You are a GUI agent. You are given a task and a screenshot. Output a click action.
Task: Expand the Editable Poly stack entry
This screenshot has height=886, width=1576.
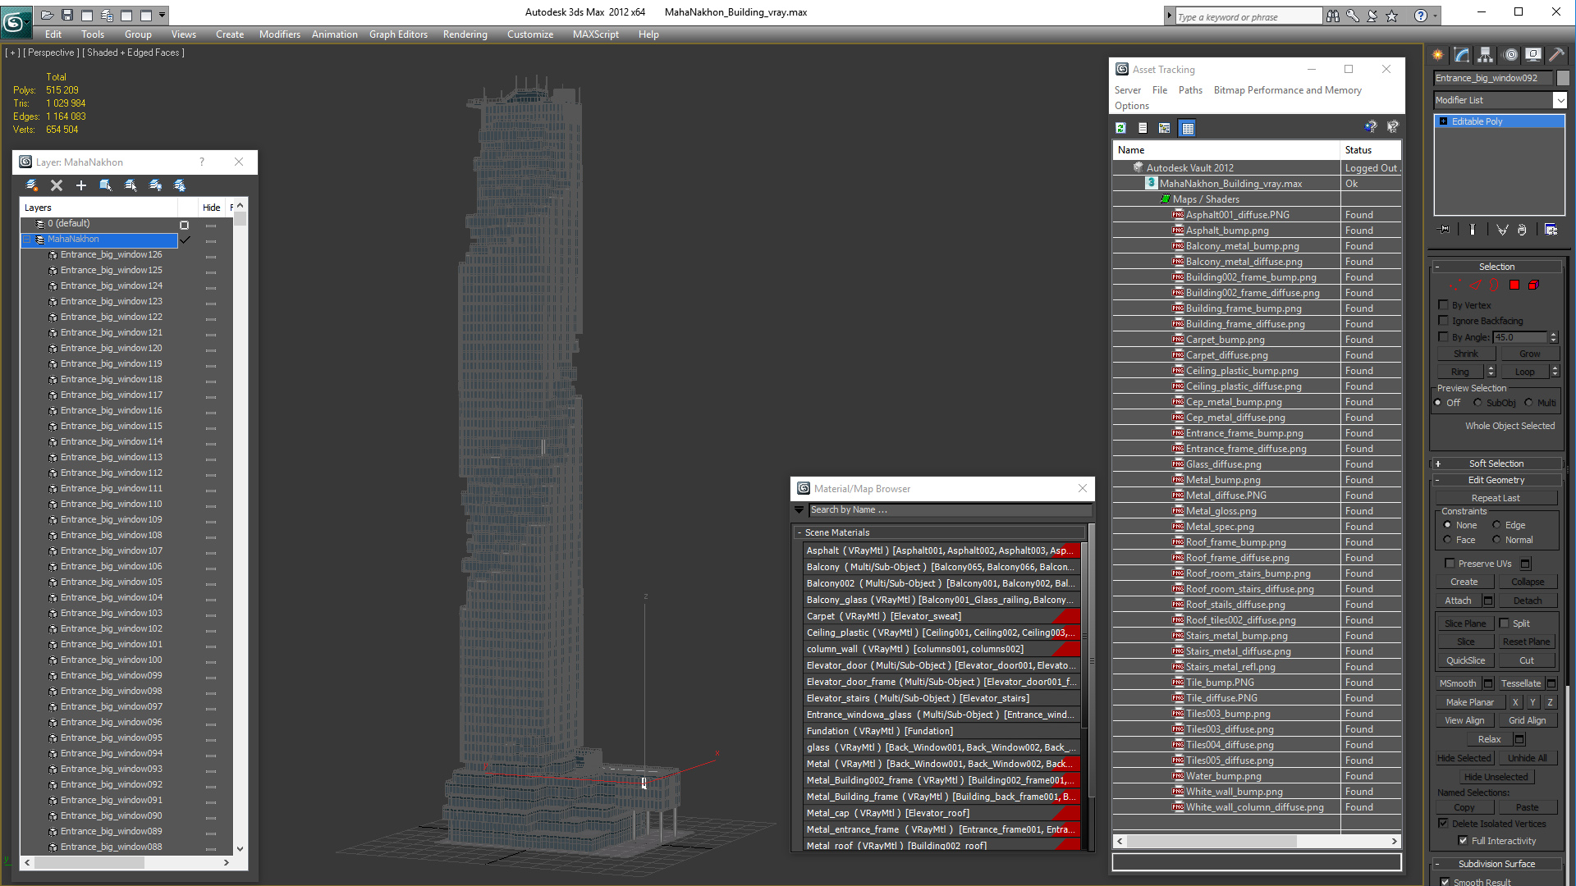click(1444, 121)
